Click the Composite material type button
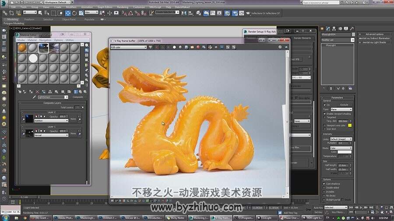 click(x=77, y=97)
